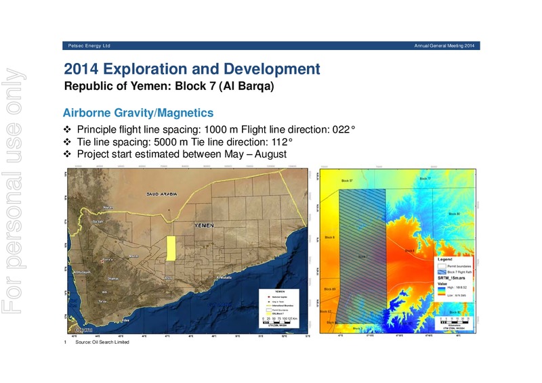Click the 'Source: Oil Search Limited' footnote
This screenshot has width=542, height=383.
coord(102,342)
